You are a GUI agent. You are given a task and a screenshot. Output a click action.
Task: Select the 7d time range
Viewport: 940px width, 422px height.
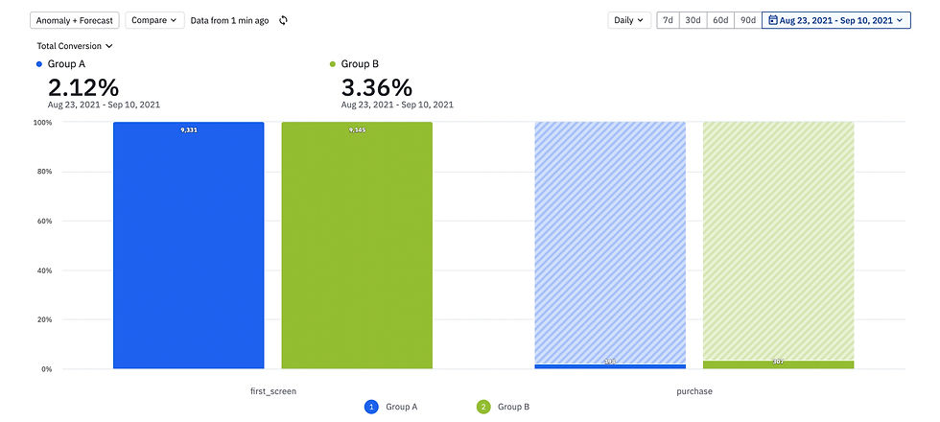click(668, 20)
